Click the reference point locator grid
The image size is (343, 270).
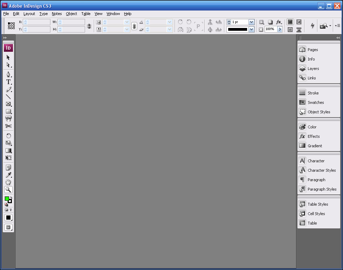tap(11, 26)
